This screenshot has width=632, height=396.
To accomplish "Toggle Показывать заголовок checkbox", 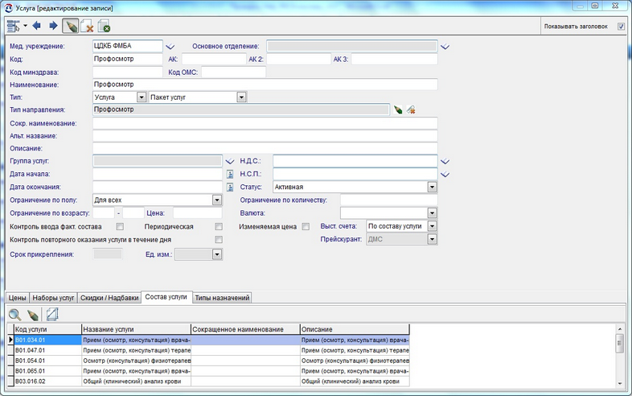I will (x=621, y=27).
